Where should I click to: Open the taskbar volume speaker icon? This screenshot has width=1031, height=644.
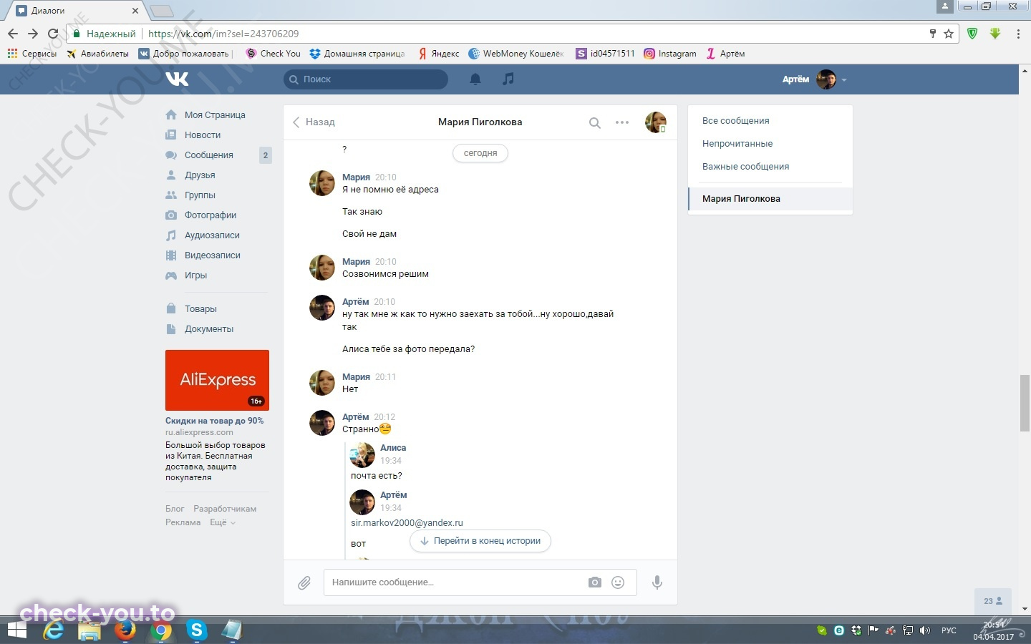925,630
